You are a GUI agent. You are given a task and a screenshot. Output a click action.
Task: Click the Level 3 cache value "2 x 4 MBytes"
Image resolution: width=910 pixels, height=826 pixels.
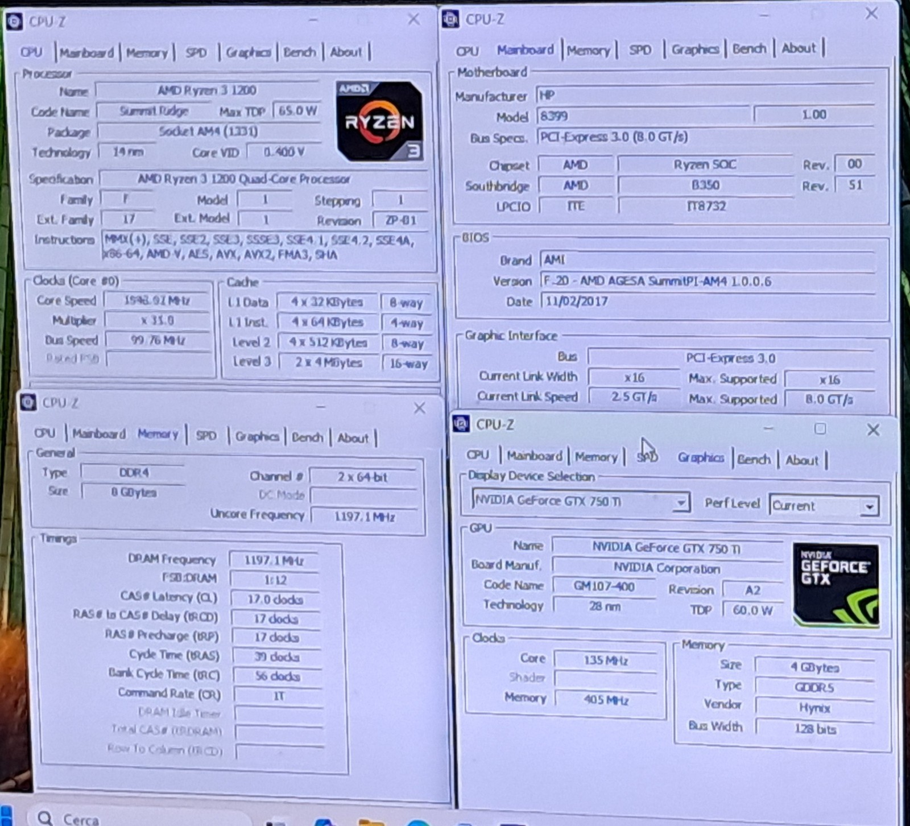tap(328, 362)
